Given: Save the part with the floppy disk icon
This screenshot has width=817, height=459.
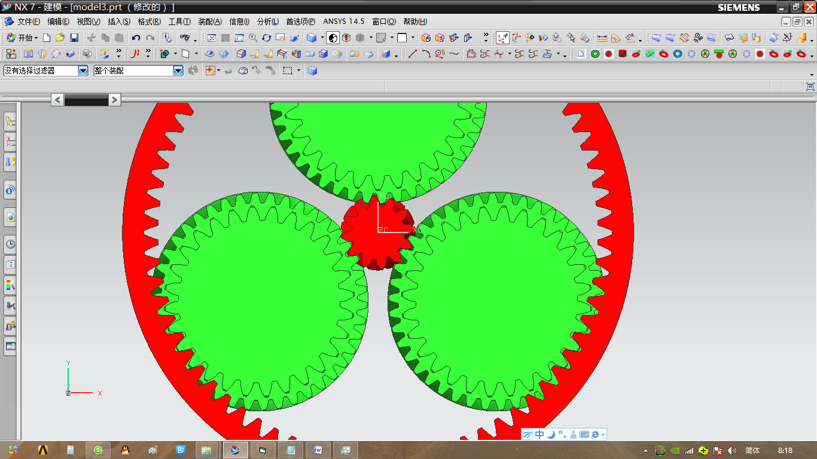Looking at the screenshot, I should tap(74, 38).
